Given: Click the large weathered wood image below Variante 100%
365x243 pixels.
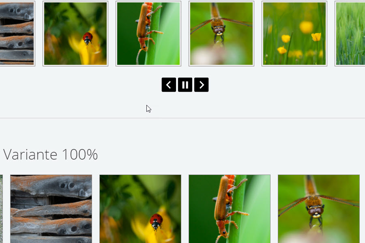Looking at the screenshot, I should [x=51, y=209].
